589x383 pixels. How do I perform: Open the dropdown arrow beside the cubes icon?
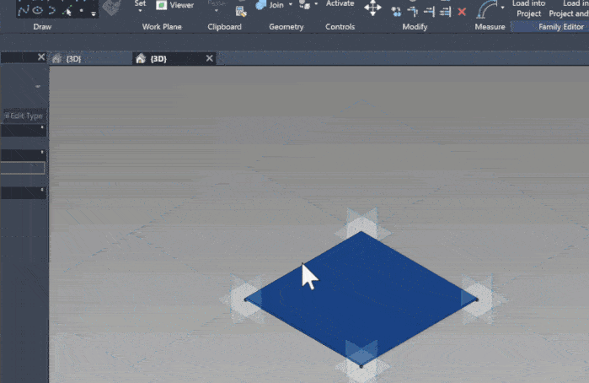pos(316,3)
